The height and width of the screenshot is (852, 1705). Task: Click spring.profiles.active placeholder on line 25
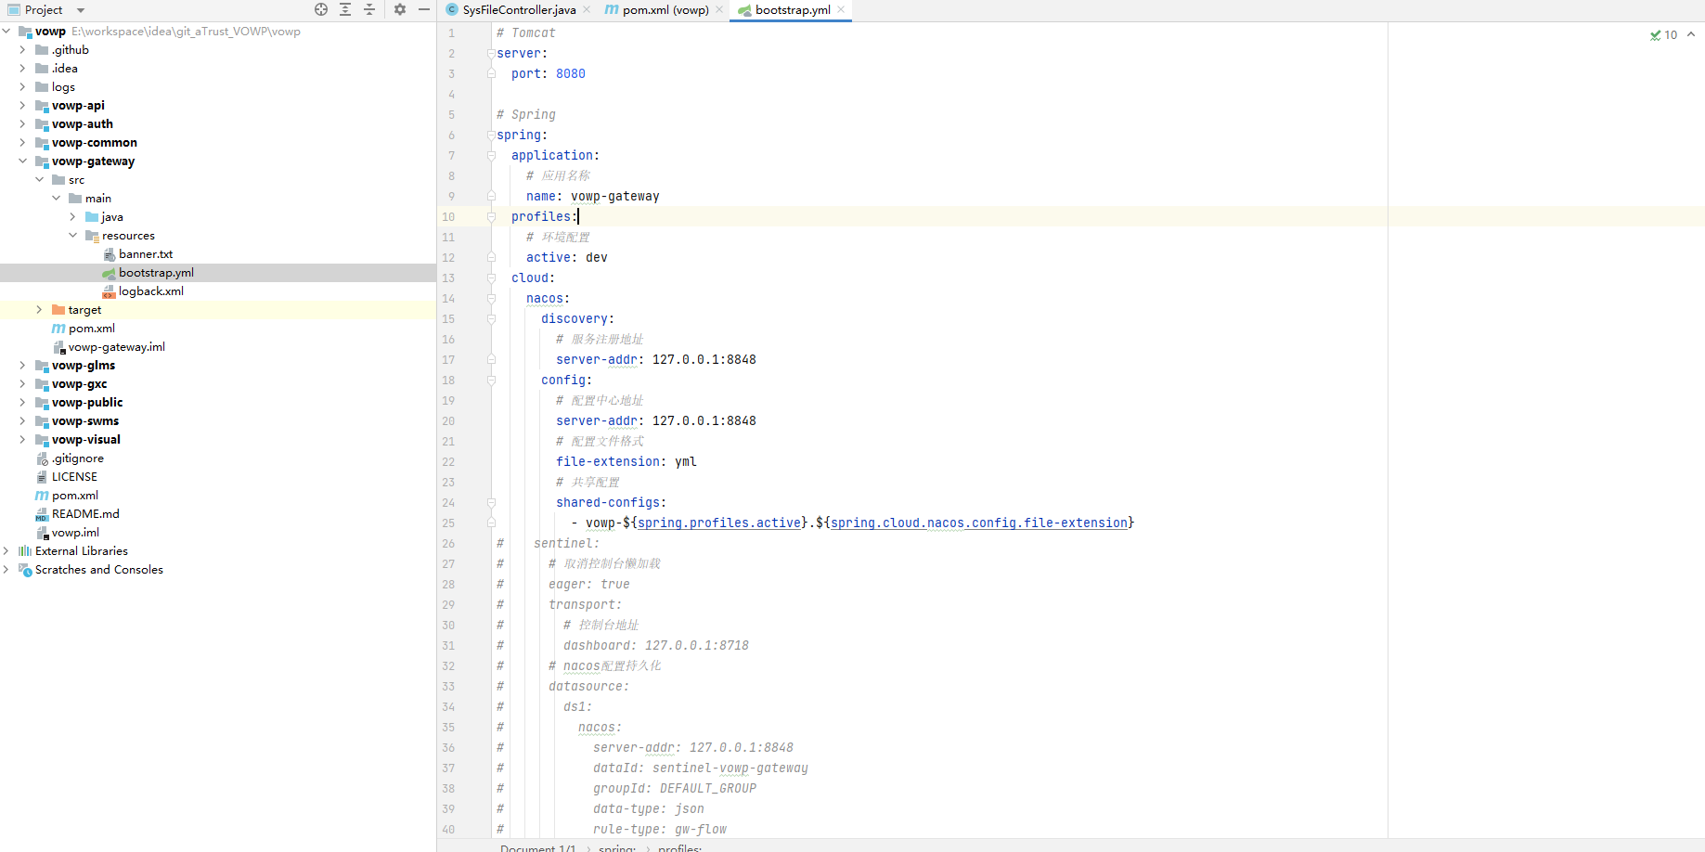(719, 523)
